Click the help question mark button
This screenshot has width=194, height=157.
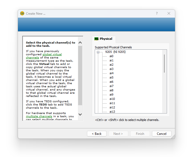(x=157, y=13)
